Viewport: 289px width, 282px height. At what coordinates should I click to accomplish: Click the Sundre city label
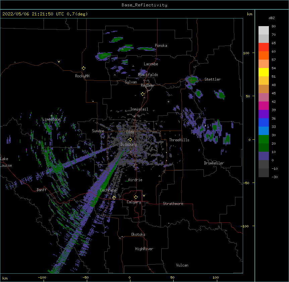(98, 131)
